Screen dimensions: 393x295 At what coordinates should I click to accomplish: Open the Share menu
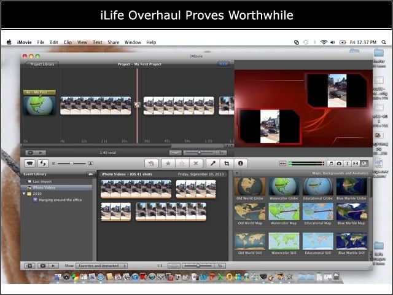click(x=113, y=42)
